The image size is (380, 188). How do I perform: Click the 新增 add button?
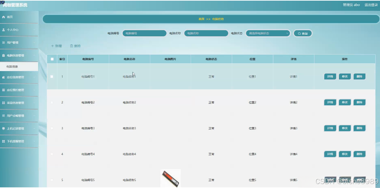pos(56,46)
